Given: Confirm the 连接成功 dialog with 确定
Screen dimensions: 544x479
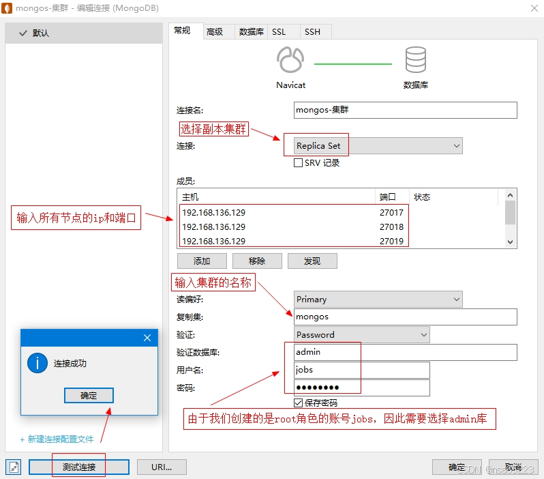Looking at the screenshot, I should 89,395.
